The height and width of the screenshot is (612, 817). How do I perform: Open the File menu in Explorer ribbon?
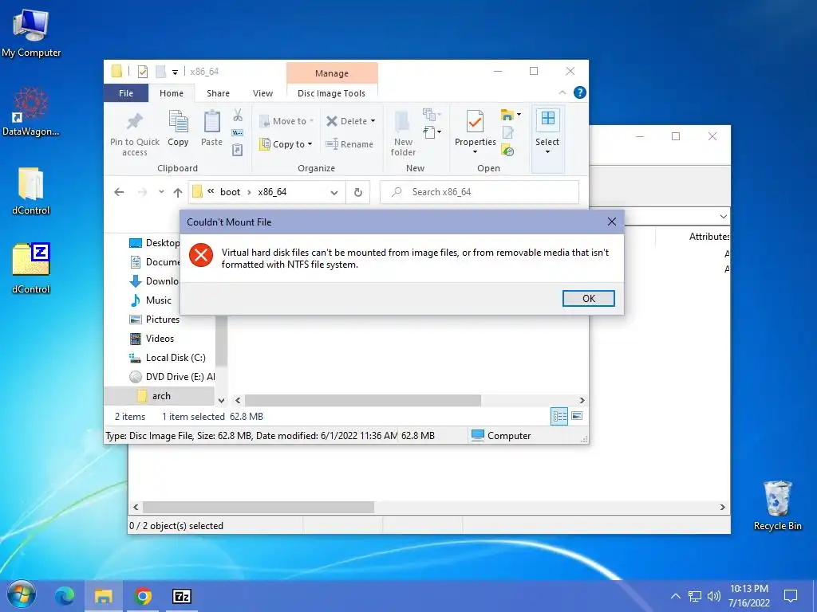click(x=126, y=93)
